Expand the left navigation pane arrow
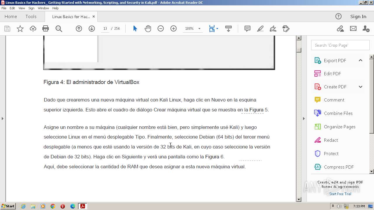This screenshot has height=210, width=374. [x=2, y=118]
